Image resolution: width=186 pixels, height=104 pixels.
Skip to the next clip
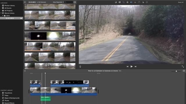pos(136,67)
